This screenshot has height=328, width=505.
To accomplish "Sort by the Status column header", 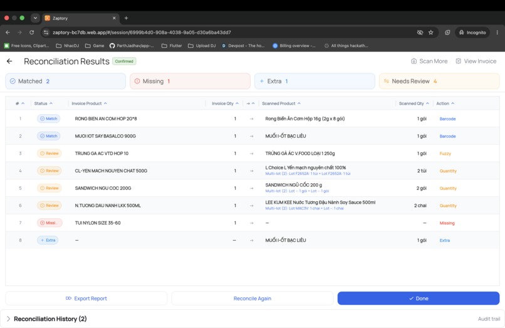I will click(x=43, y=103).
